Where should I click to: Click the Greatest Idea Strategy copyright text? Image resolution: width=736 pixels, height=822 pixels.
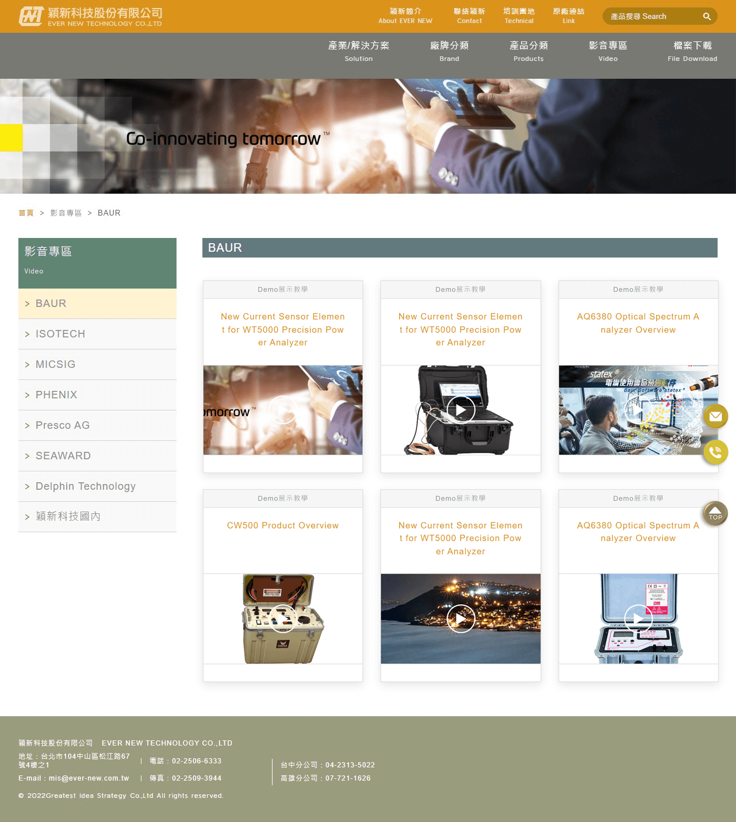pyautogui.click(x=121, y=796)
